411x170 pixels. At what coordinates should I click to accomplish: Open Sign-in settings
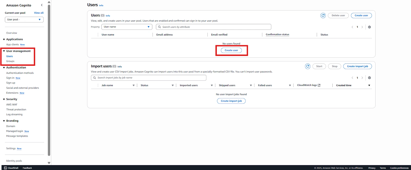[10, 78]
